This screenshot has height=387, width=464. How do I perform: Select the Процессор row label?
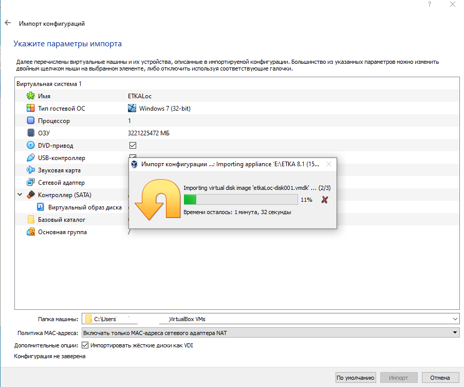click(x=54, y=121)
